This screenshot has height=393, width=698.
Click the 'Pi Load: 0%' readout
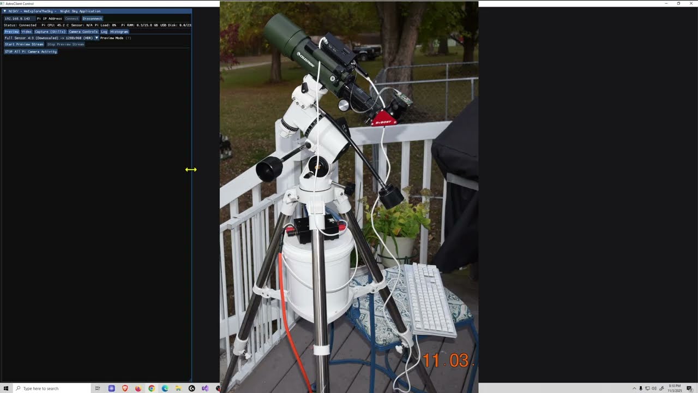point(105,25)
